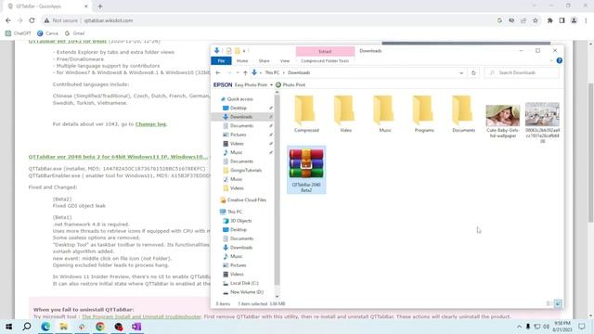This screenshot has width=594, height=334.
Task: Open ChatGPT bookmark
Action: [19, 33]
